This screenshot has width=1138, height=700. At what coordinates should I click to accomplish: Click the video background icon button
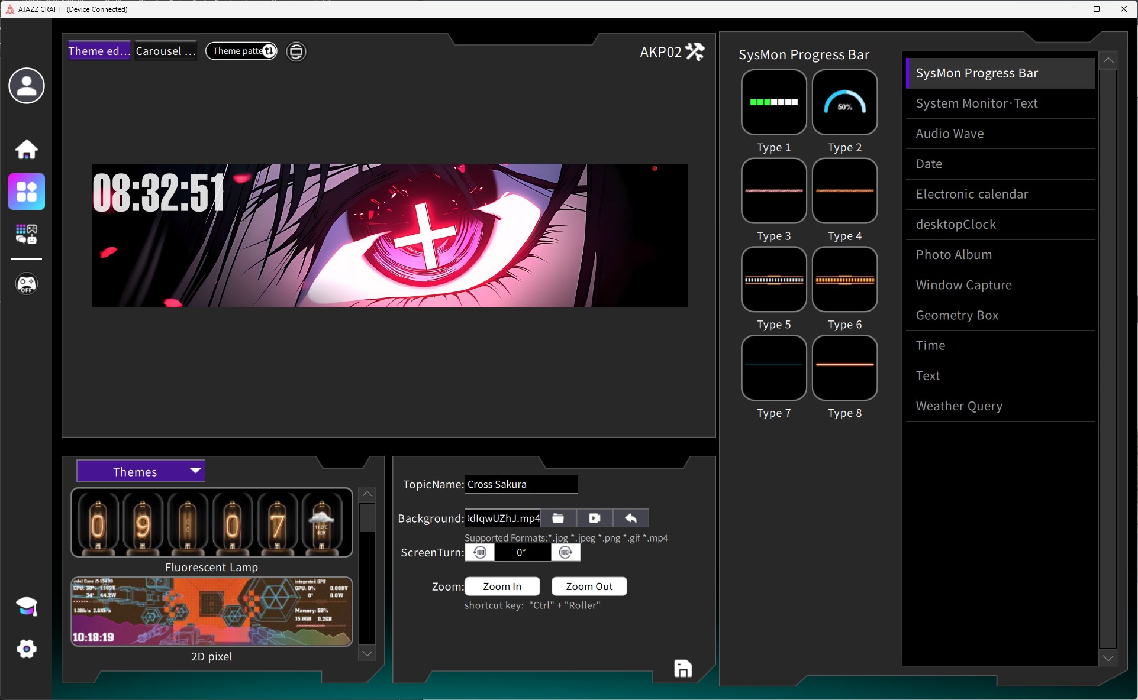click(x=595, y=518)
